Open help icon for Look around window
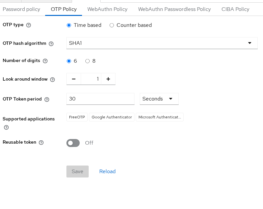263x209 pixels. pyautogui.click(x=52, y=80)
